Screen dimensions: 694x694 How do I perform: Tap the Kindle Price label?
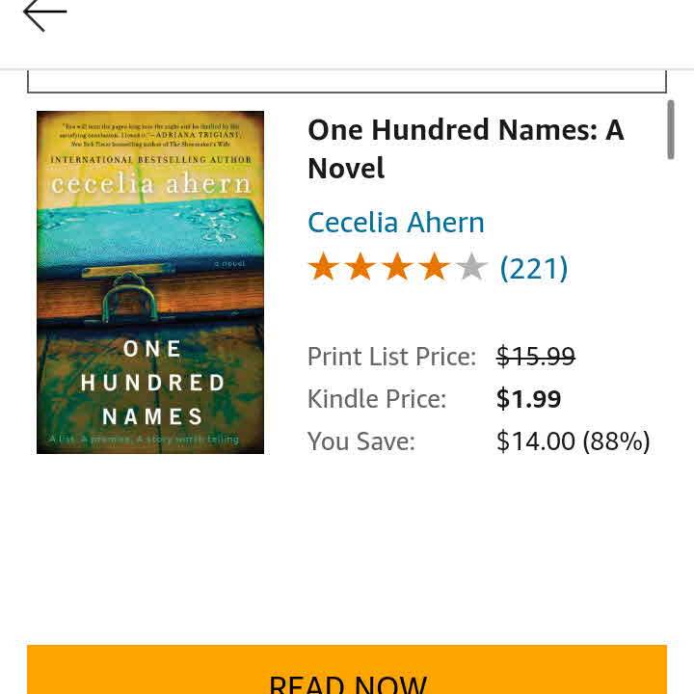pyautogui.click(x=377, y=399)
